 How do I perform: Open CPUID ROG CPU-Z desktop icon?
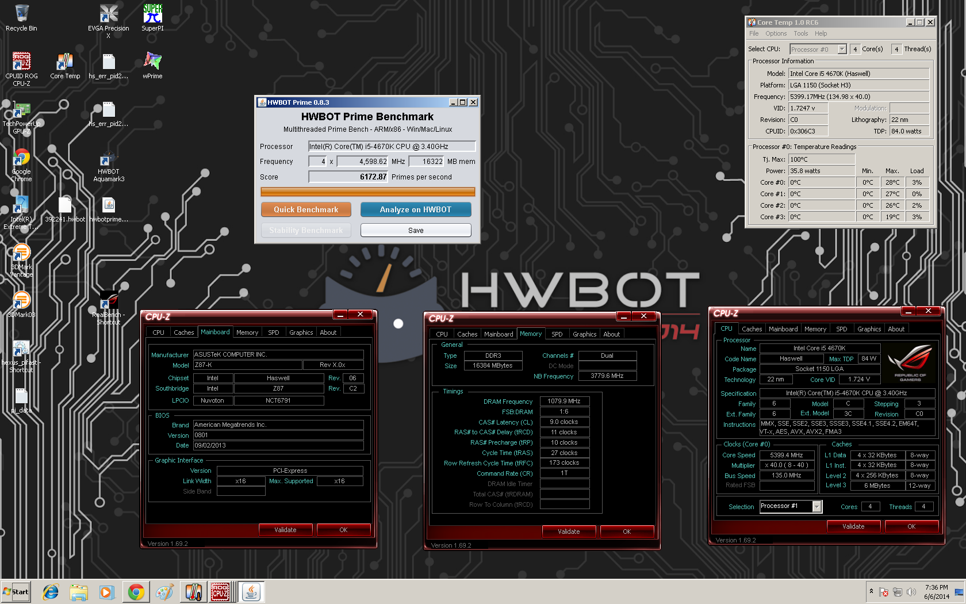click(x=21, y=68)
